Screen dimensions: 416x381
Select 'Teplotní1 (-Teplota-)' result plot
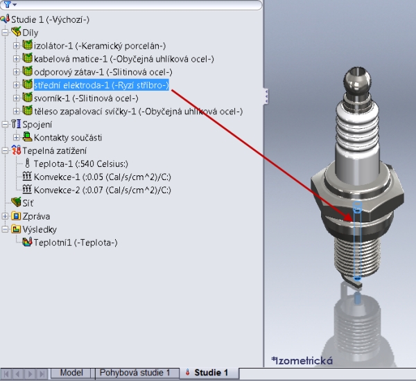76,242
